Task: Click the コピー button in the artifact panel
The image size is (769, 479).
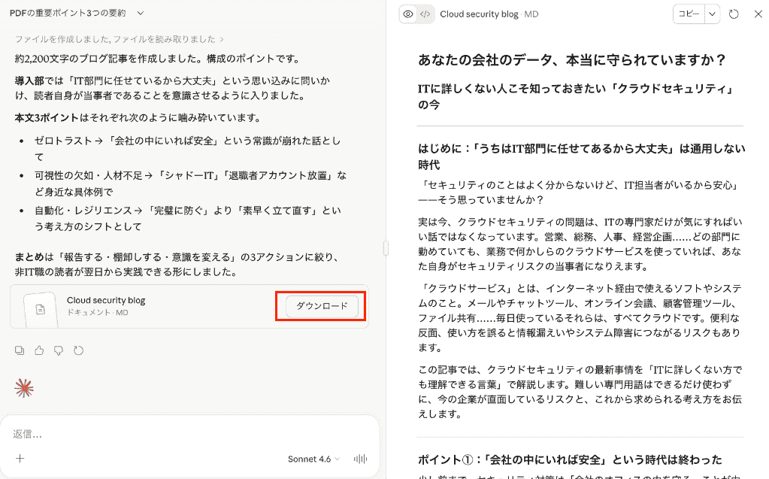Action: [x=689, y=14]
